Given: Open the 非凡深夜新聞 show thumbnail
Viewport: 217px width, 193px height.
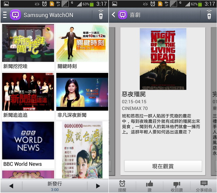Looking at the screenshot, I should pos(82,92).
